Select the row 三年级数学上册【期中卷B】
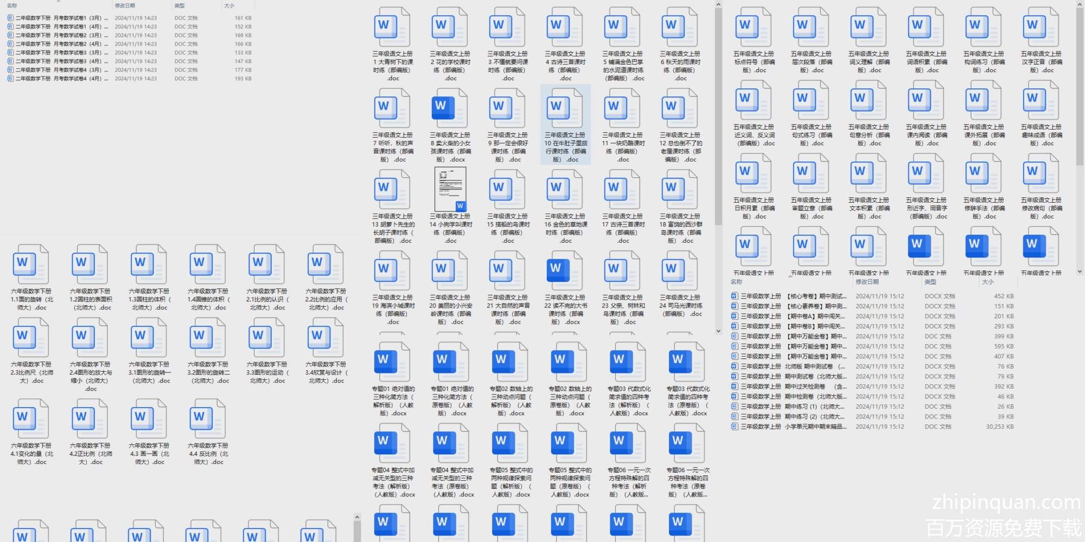Image resolution: width=1085 pixels, height=542 pixels. (x=872, y=326)
